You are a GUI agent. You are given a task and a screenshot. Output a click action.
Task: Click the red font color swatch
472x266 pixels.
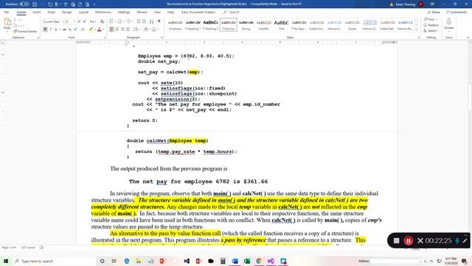click(x=100, y=30)
